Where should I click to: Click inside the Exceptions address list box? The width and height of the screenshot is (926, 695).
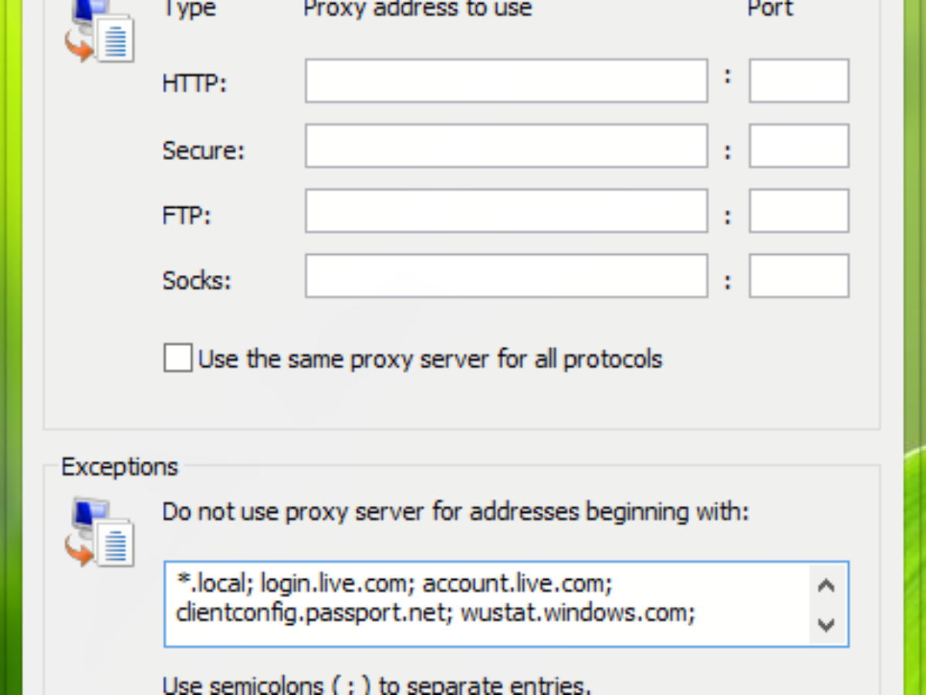click(x=486, y=604)
